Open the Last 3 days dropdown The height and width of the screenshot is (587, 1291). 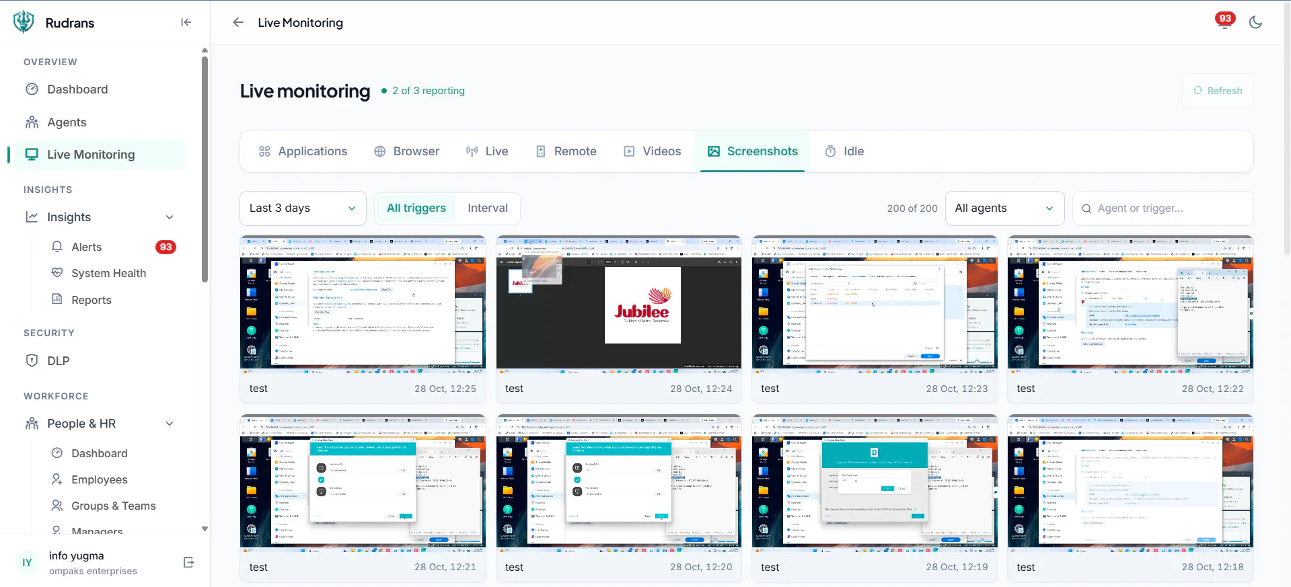point(303,208)
